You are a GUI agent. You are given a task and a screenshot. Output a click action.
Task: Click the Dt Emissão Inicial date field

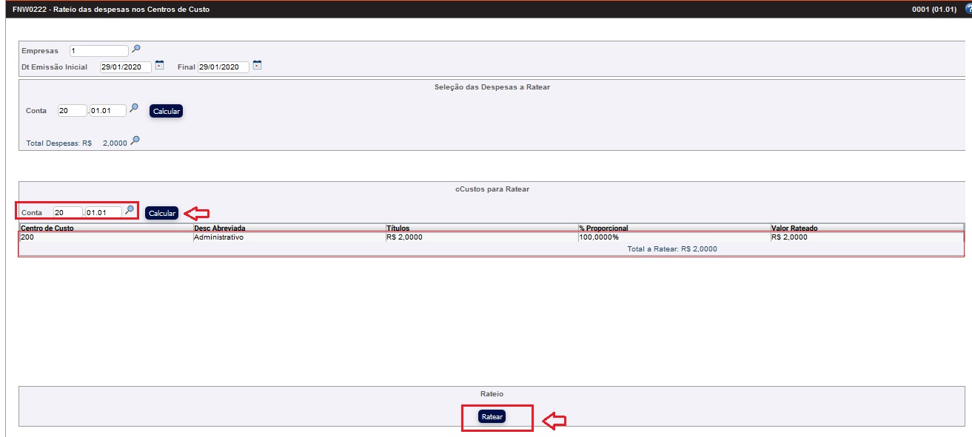click(125, 67)
